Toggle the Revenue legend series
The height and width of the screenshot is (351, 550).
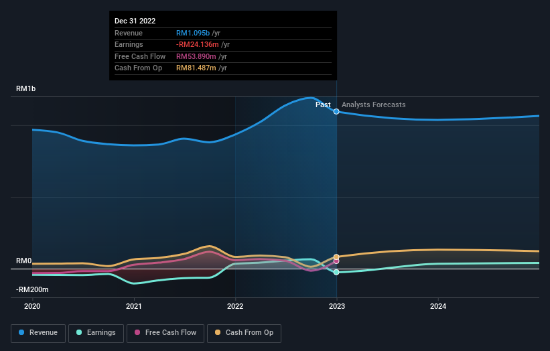(x=38, y=333)
